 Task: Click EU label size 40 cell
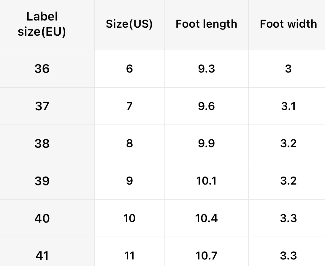tap(42, 218)
